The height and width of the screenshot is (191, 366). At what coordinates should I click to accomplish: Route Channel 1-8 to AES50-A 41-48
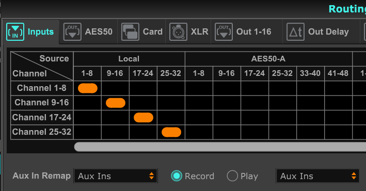tap(338, 88)
